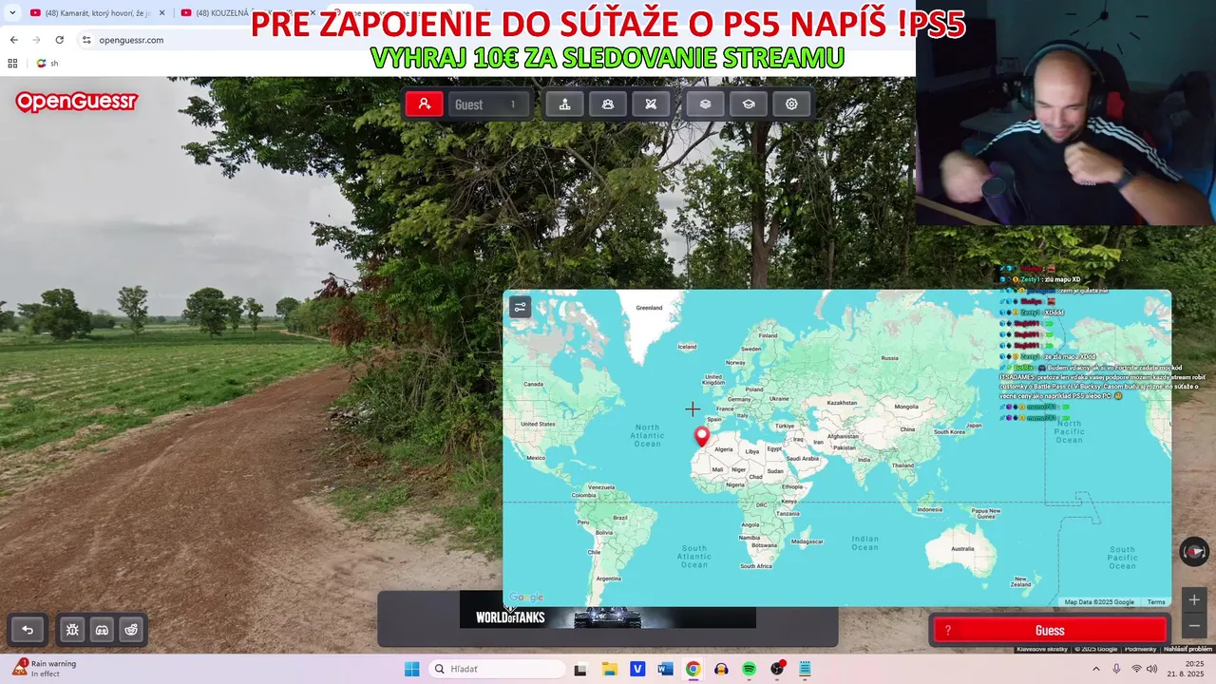Zoom out the map with minus
1216x684 pixels.
(1194, 625)
